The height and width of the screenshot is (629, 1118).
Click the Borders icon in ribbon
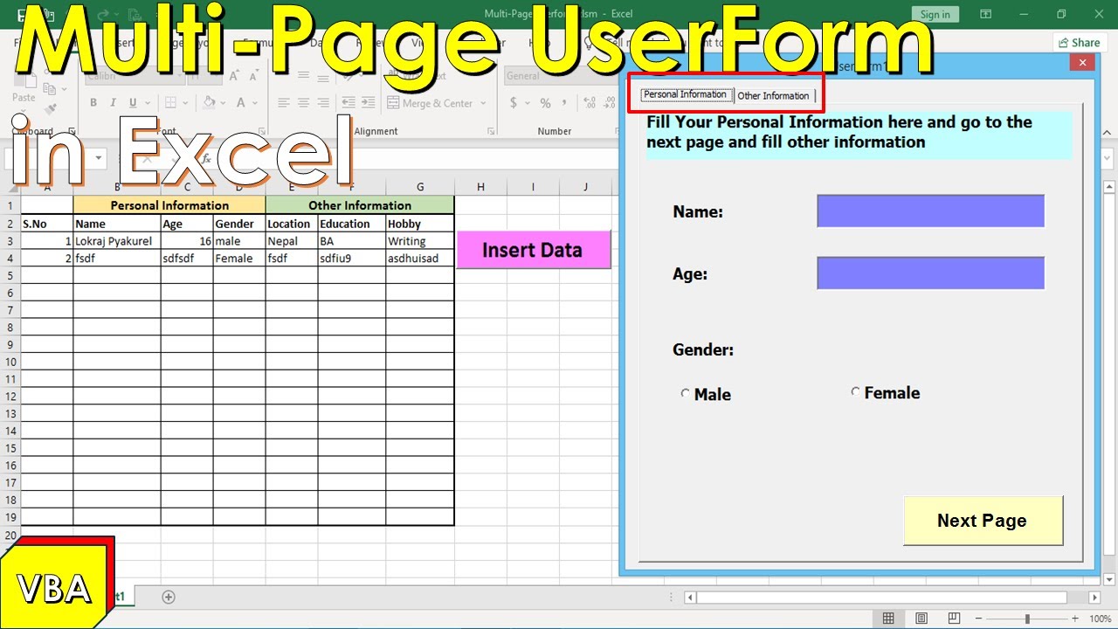169,103
